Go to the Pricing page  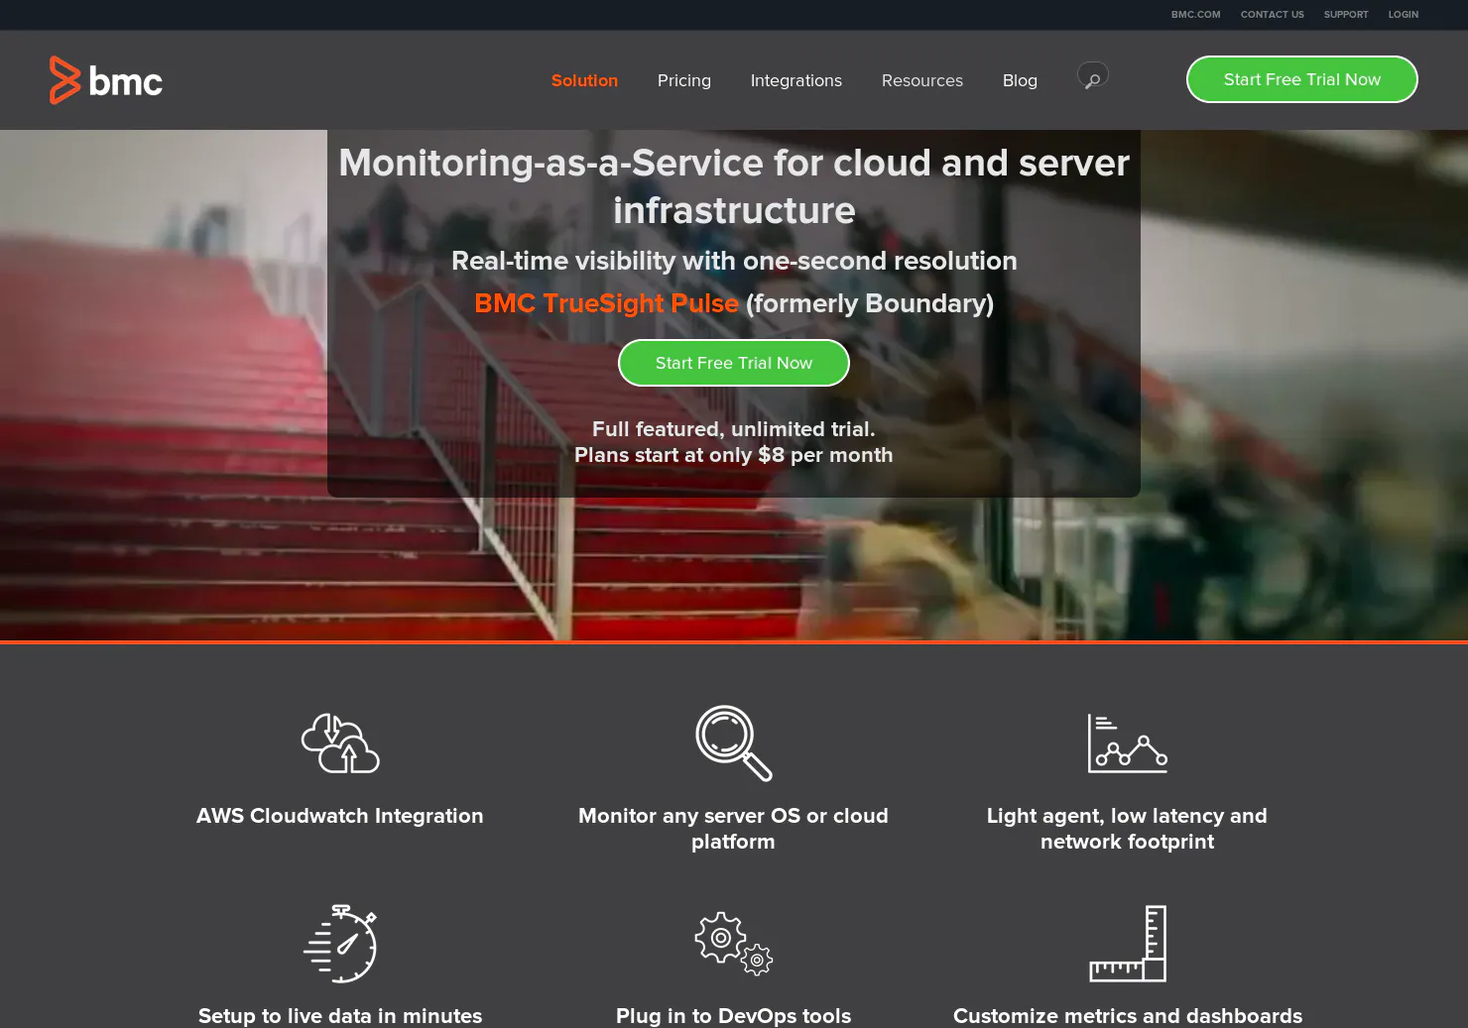tap(684, 80)
